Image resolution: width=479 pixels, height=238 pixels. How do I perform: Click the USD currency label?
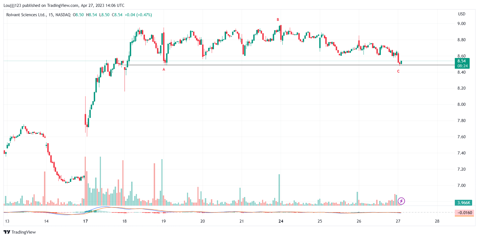click(x=462, y=14)
